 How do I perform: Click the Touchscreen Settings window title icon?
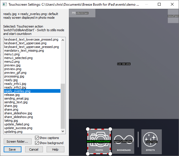(x=5, y=4)
